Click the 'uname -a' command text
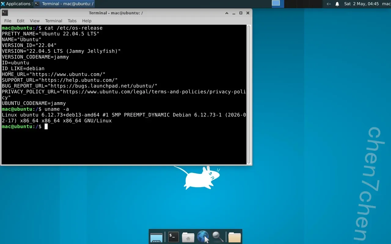 pyautogui.click(x=57, y=109)
